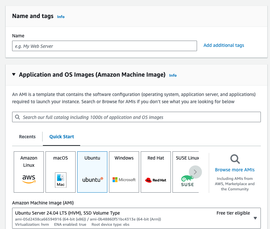Screen dimensions: 270x229
Task: Open the Browse more AMIs link
Action: pos(235,170)
